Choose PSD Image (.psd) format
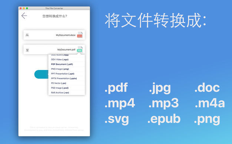Screen dimensions: 232x144 tap(67, 88)
